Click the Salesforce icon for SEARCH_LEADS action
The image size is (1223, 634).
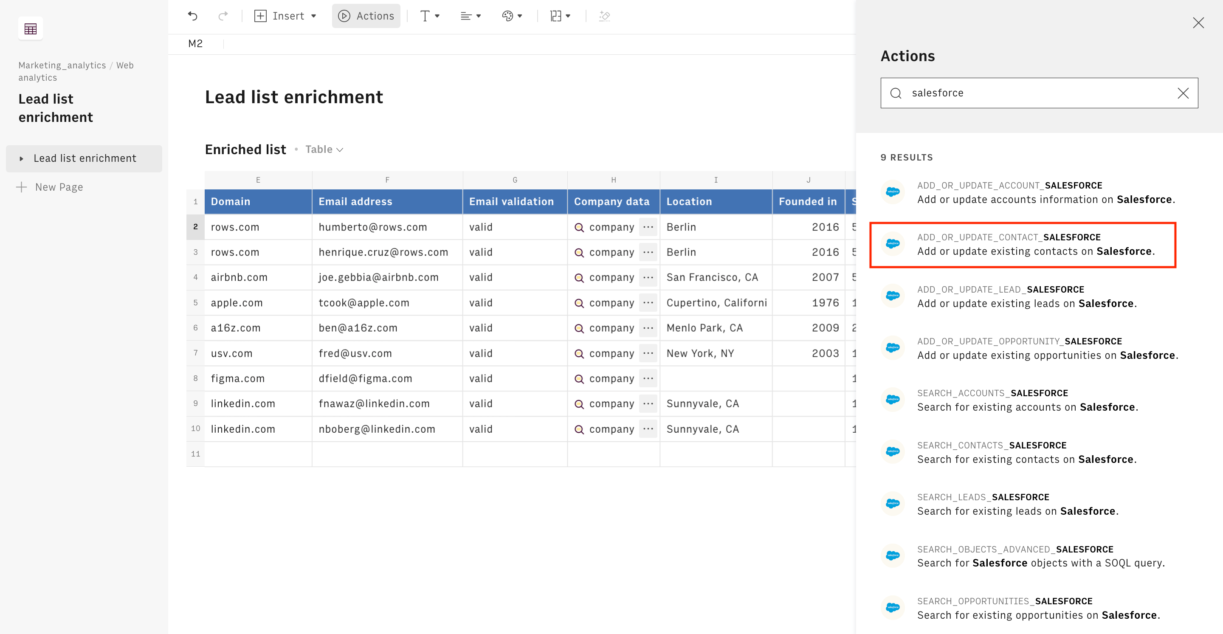[893, 503]
